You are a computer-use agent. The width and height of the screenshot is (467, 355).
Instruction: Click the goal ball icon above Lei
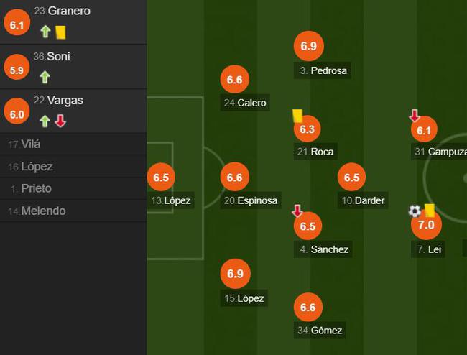click(415, 211)
